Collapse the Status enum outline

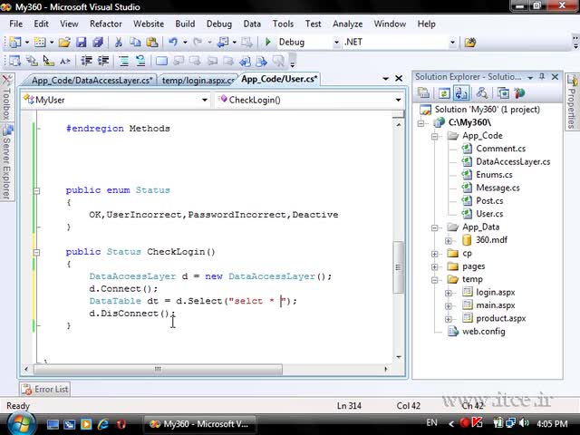click(36, 191)
